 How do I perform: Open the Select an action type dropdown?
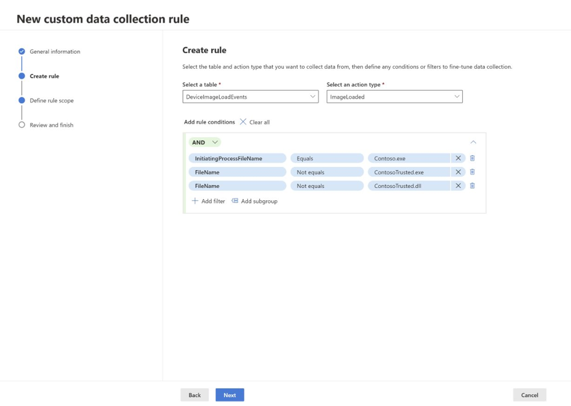click(x=394, y=97)
